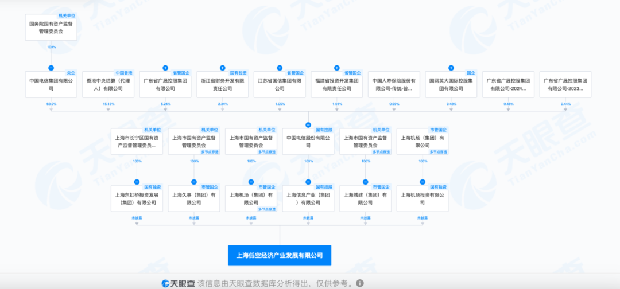Click the 63.9% shareholding label
The image size is (620, 289).
click(x=51, y=104)
